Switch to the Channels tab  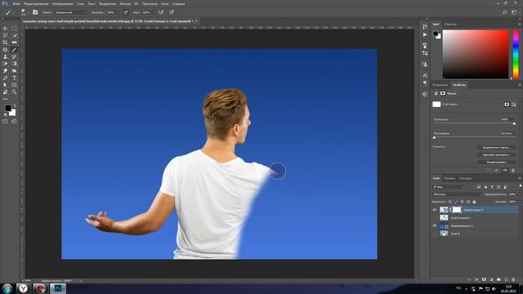tap(449, 178)
